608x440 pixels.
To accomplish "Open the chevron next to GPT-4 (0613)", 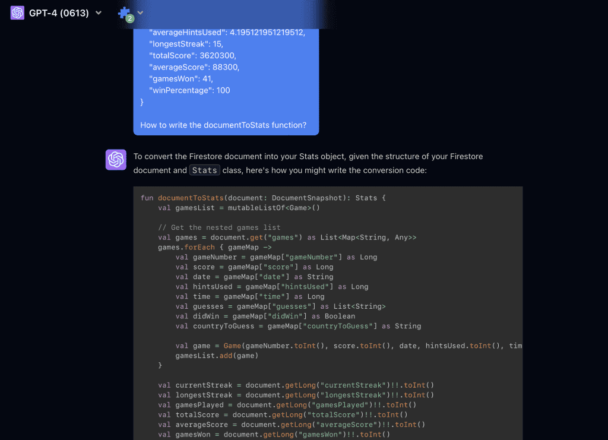I will click(x=98, y=13).
